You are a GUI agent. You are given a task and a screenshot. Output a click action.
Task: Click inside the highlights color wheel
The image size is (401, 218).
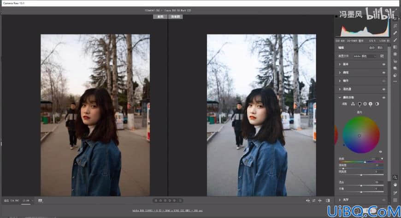click(x=361, y=135)
